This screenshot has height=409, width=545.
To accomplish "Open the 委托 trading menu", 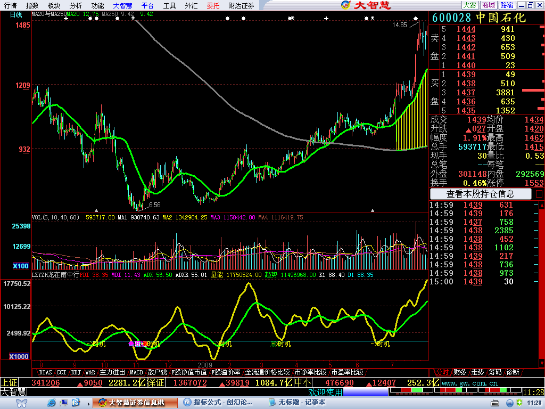I will click(x=213, y=5).
